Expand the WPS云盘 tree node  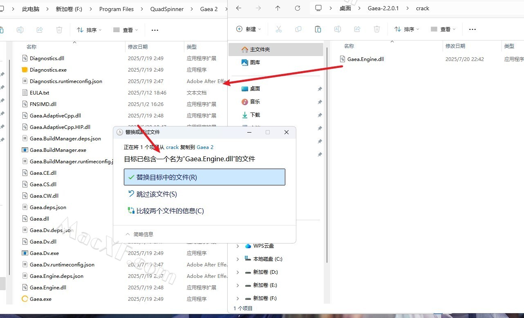238,246
